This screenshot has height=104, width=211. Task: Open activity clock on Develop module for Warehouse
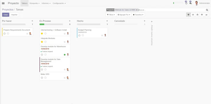tap(45, 54)
